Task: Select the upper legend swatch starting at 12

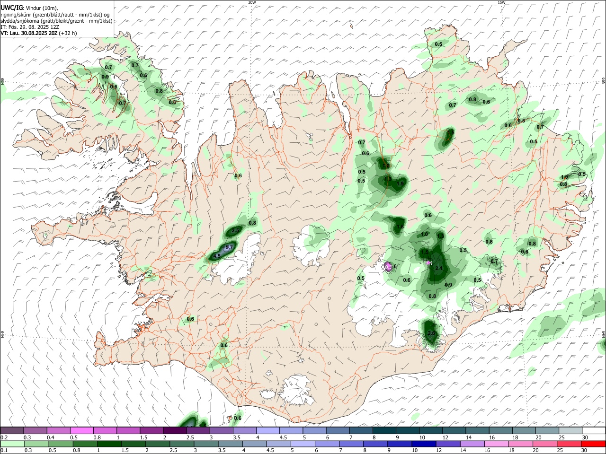Action: [x=454, y=431]
